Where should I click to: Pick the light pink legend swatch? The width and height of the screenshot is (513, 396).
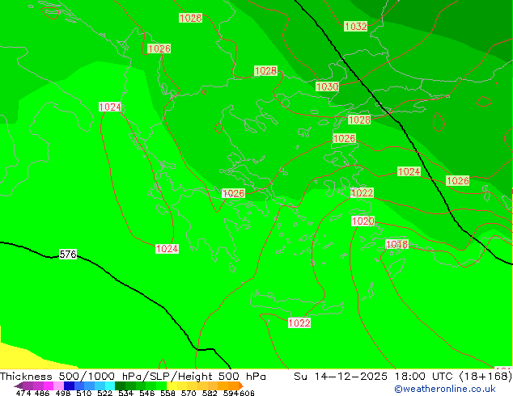[58, 385]
